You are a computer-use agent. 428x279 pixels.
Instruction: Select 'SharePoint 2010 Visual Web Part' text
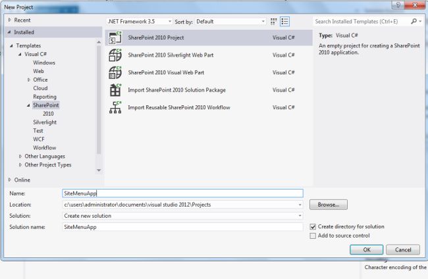[166, 72]
